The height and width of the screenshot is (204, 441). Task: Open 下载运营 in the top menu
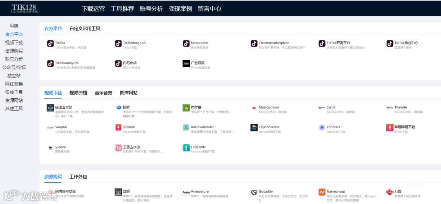(93, 9)
